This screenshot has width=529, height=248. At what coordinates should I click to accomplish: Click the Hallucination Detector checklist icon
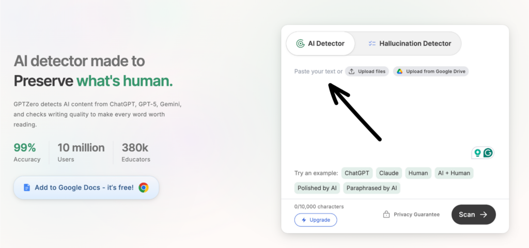tap(372, 43)
